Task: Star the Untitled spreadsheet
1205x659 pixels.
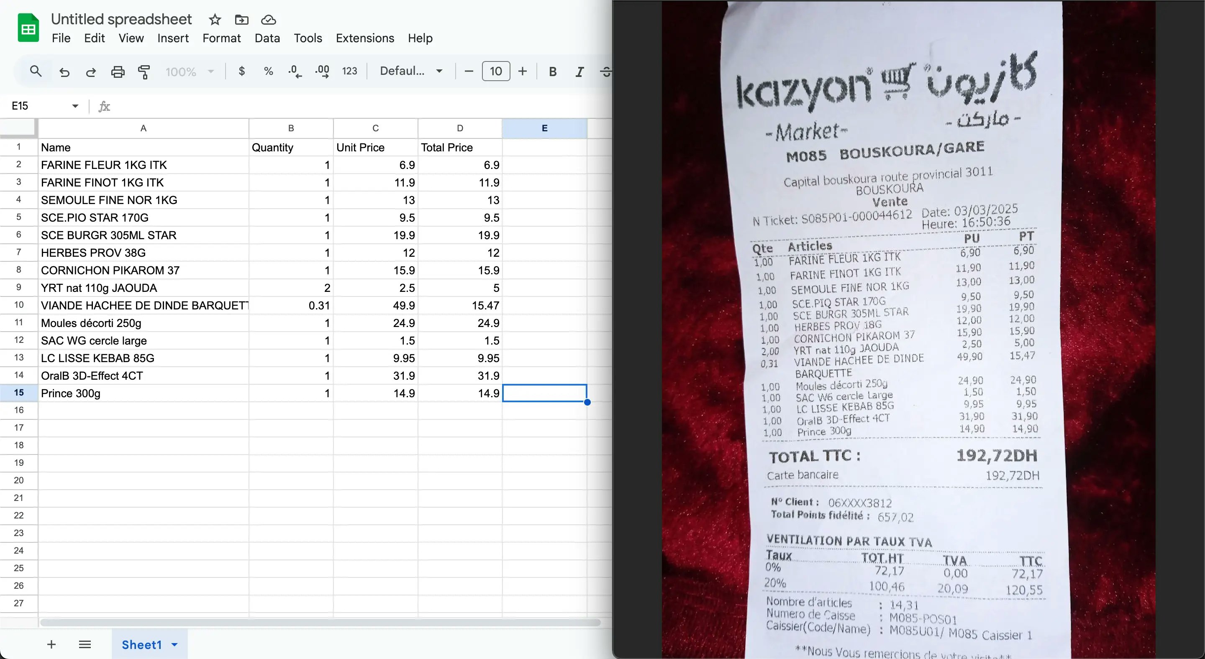Action: click(215, 20)
